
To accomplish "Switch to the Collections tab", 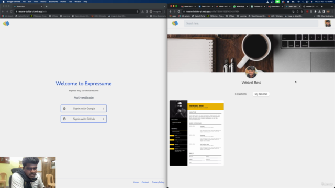I will (x=241, y=94).
